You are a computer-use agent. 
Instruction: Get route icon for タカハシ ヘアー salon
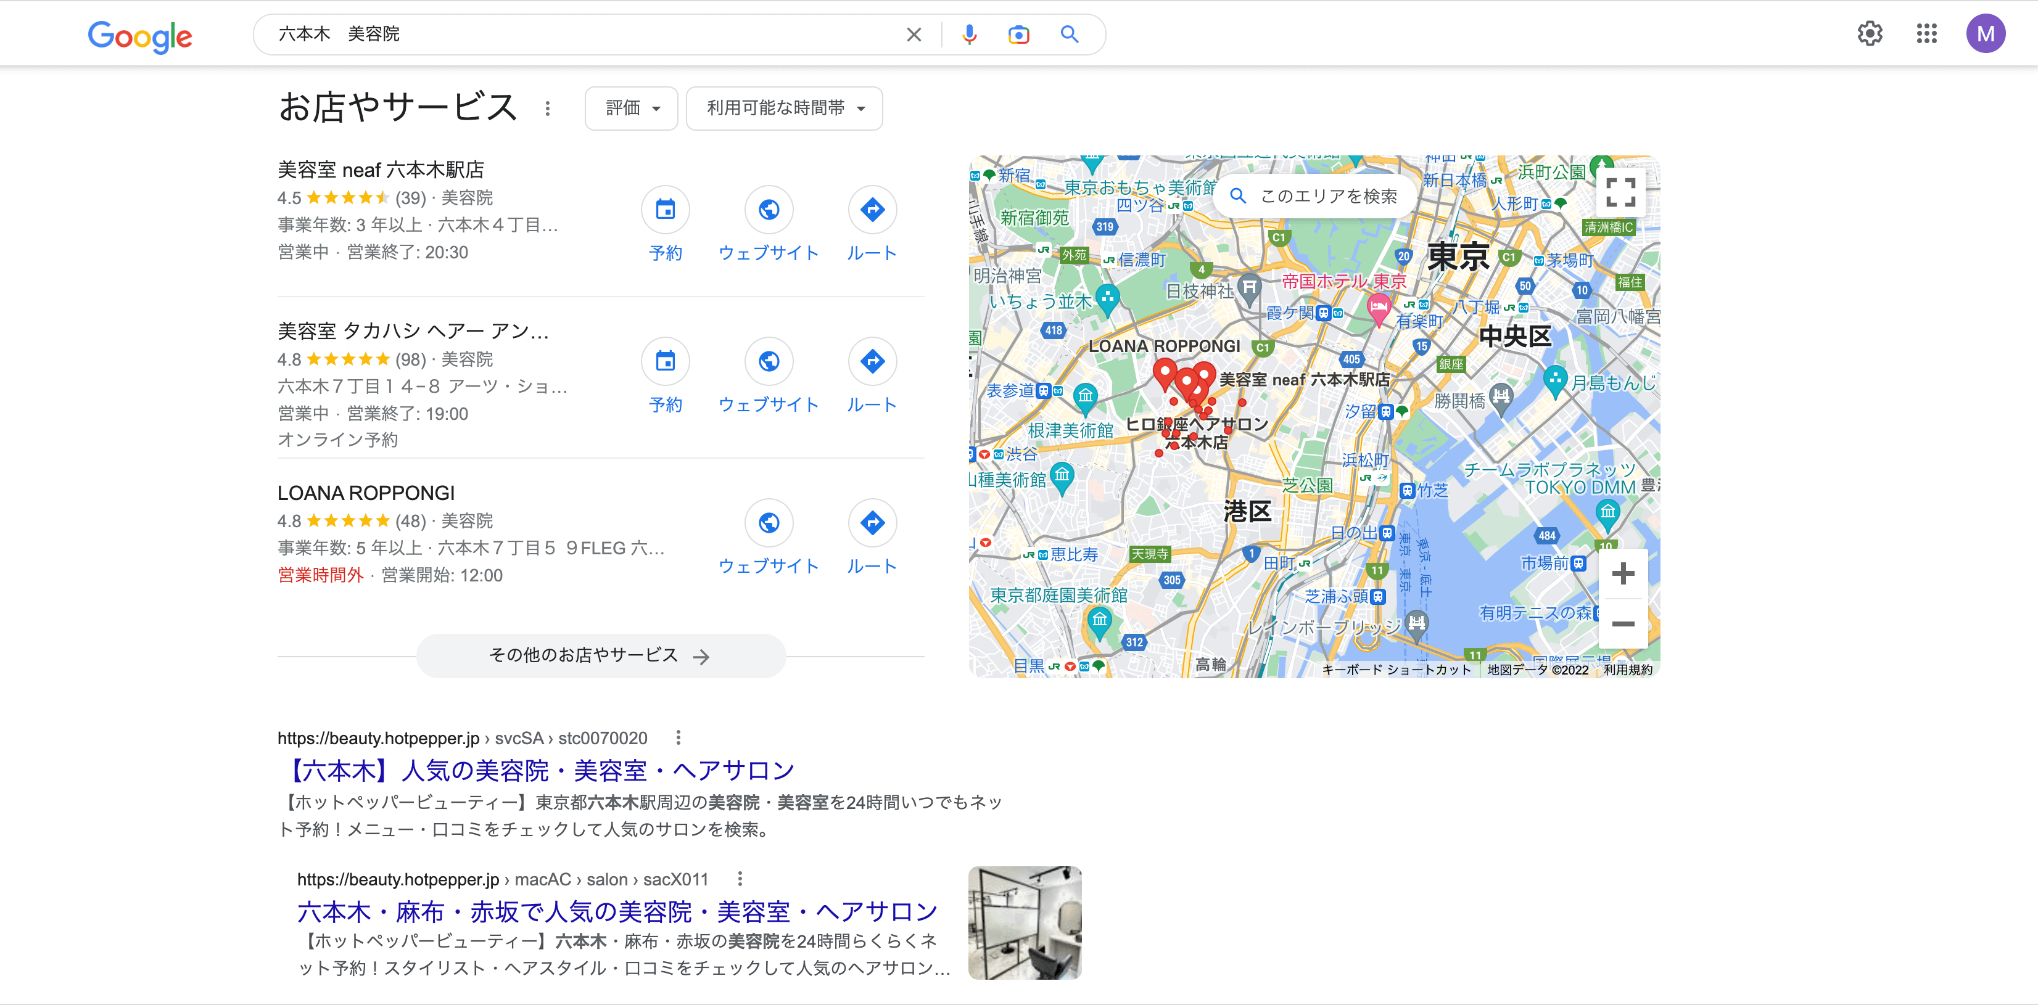[872, 361]
